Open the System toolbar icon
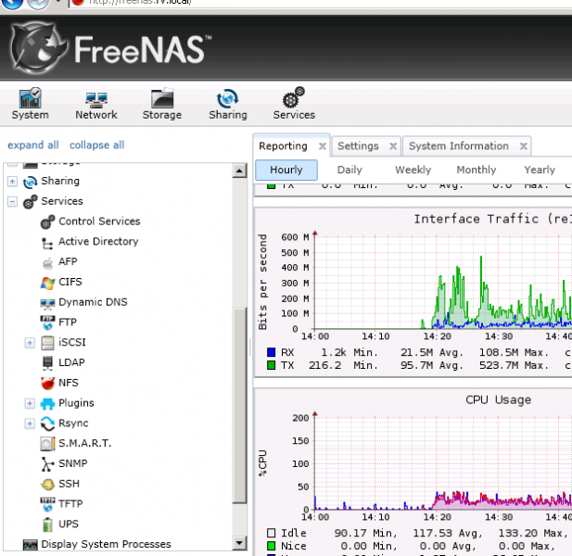572x556 pixels. click(x=30, y=104)
